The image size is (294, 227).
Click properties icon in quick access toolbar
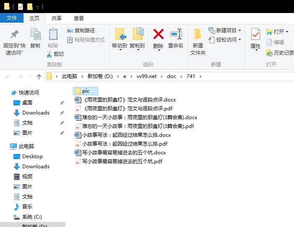click(21, 7)
